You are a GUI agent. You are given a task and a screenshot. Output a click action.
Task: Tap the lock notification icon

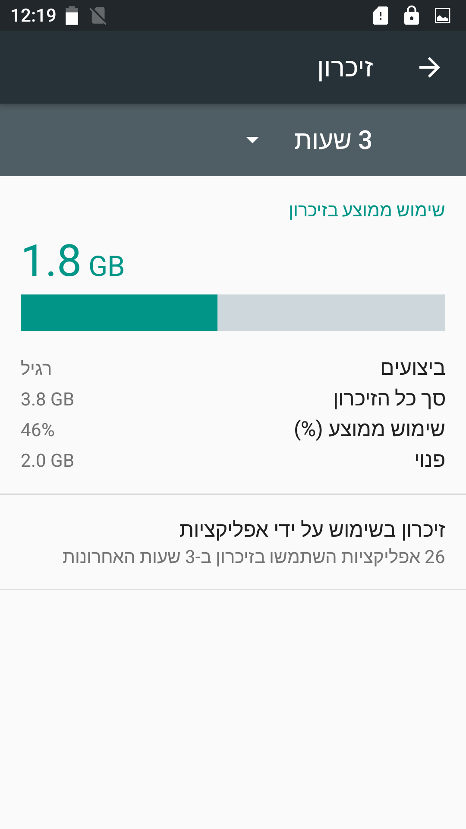(x=411, y=16)
